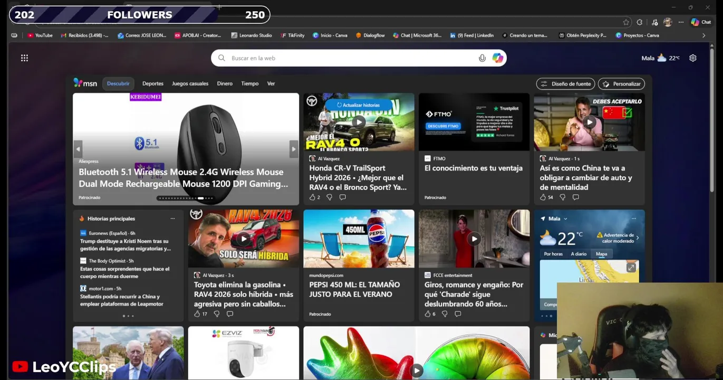Viewport: 723px width, 380px height.
Task: Open the (9) Feed | LinkedIn bookmark
Action: coord(472,35)
